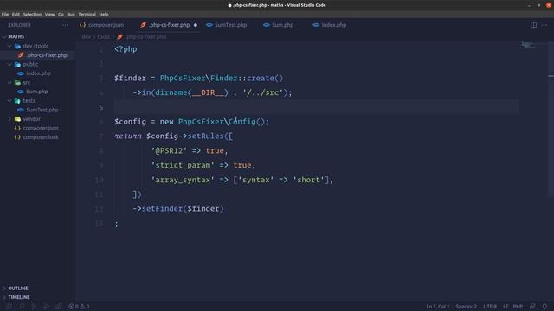Collapse the dev/tools folder chevron
This screenshot has width=554, height=311.
(10, 46)
